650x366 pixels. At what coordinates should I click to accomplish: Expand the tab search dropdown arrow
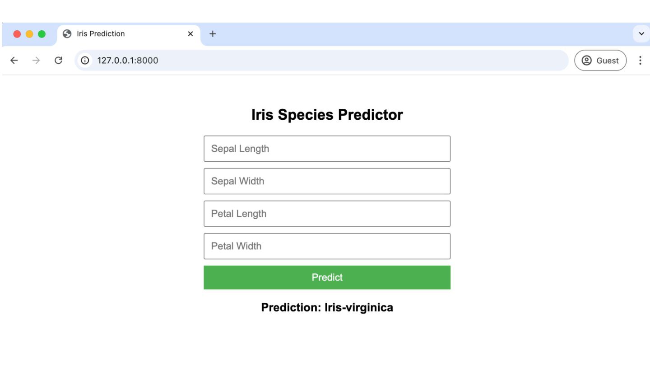pos(641,34)
